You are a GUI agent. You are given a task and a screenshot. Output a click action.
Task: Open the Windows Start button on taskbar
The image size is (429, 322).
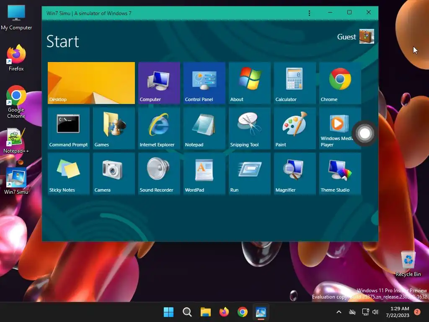tap(168, 312)
